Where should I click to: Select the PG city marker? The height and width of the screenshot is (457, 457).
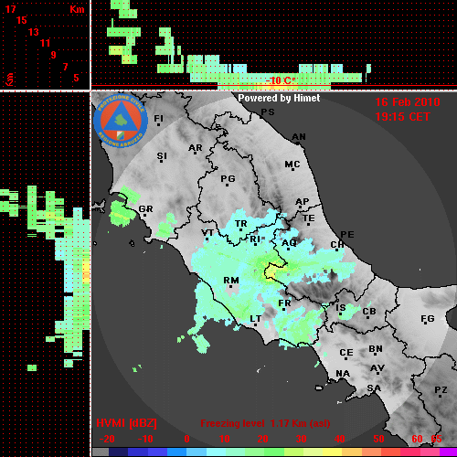click(227, 185)
